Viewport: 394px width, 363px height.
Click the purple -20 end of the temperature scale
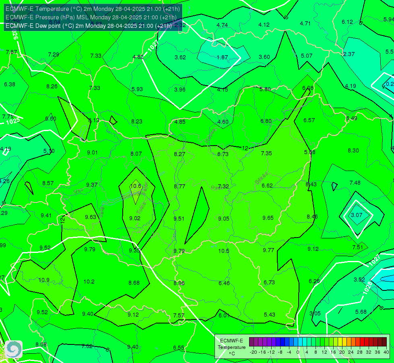pyautogui.click(x=251, y=342)
